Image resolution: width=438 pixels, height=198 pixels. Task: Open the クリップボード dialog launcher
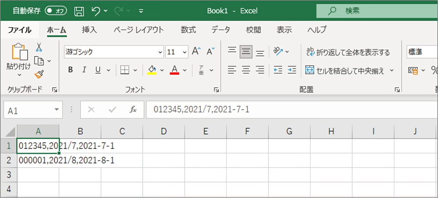click(55, 90)
